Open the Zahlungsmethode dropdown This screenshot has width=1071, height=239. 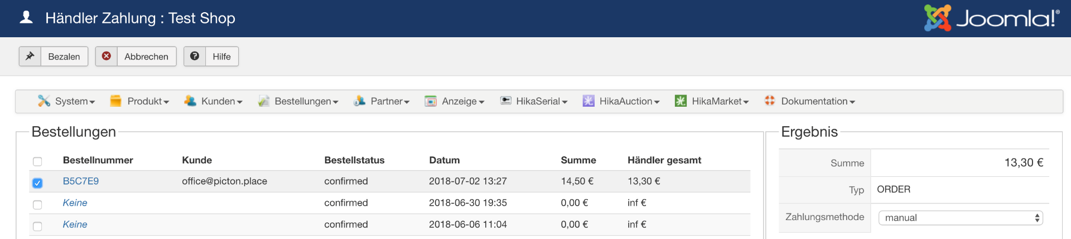[x=960, y=218]
